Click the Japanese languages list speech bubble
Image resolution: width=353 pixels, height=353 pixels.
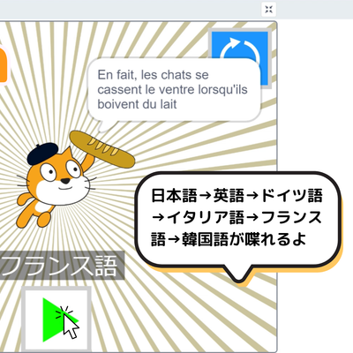[x=238, y=228]
